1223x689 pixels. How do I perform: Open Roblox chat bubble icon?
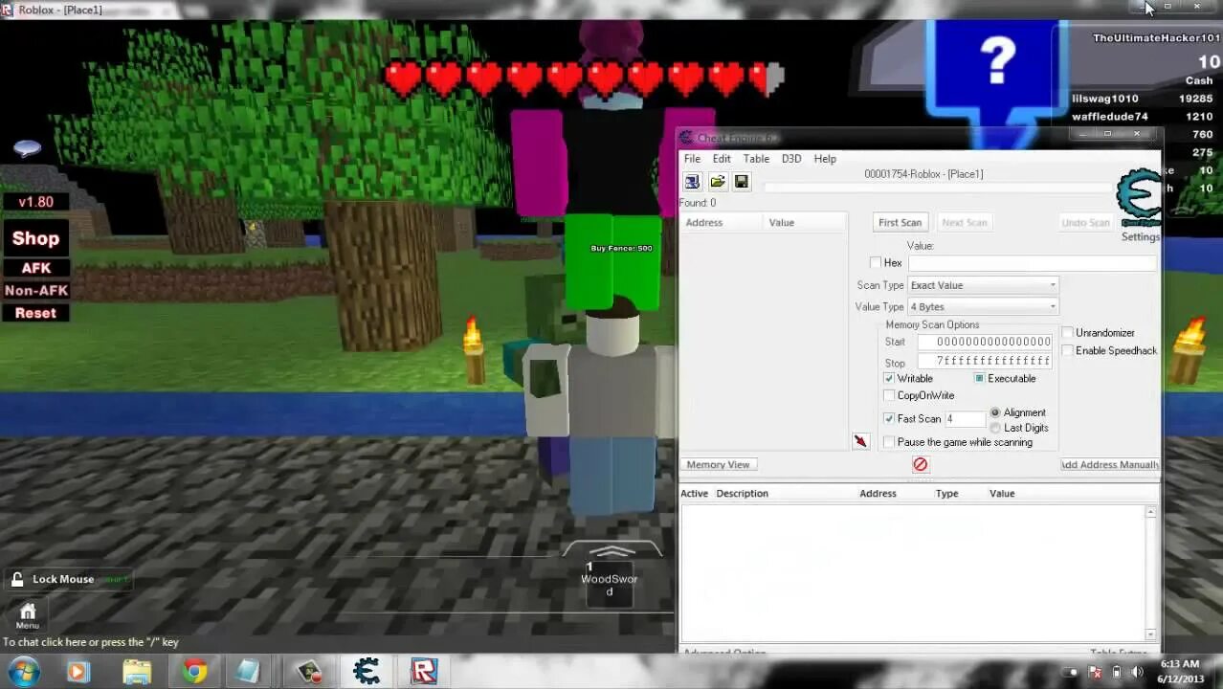(27, 148)
